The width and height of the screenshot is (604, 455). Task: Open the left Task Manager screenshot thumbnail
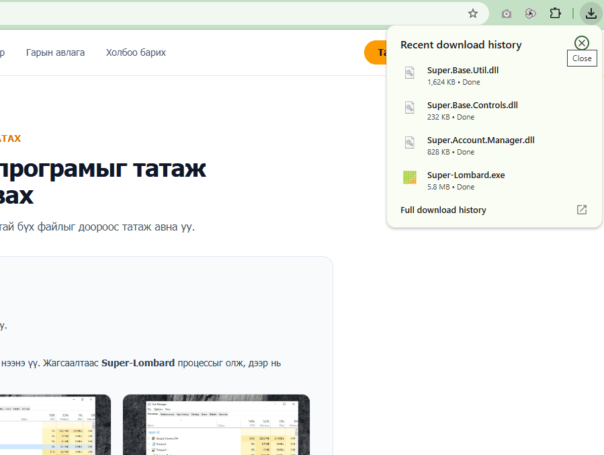[55, 425]
